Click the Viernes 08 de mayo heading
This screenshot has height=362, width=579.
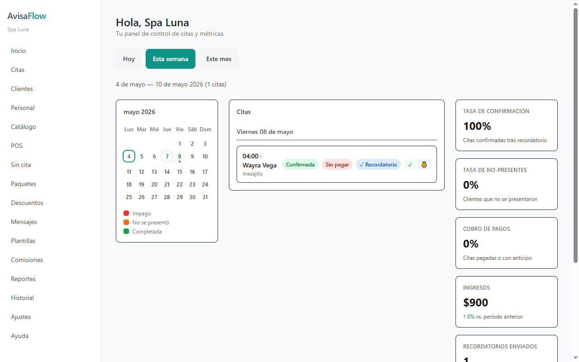(265, 132)
